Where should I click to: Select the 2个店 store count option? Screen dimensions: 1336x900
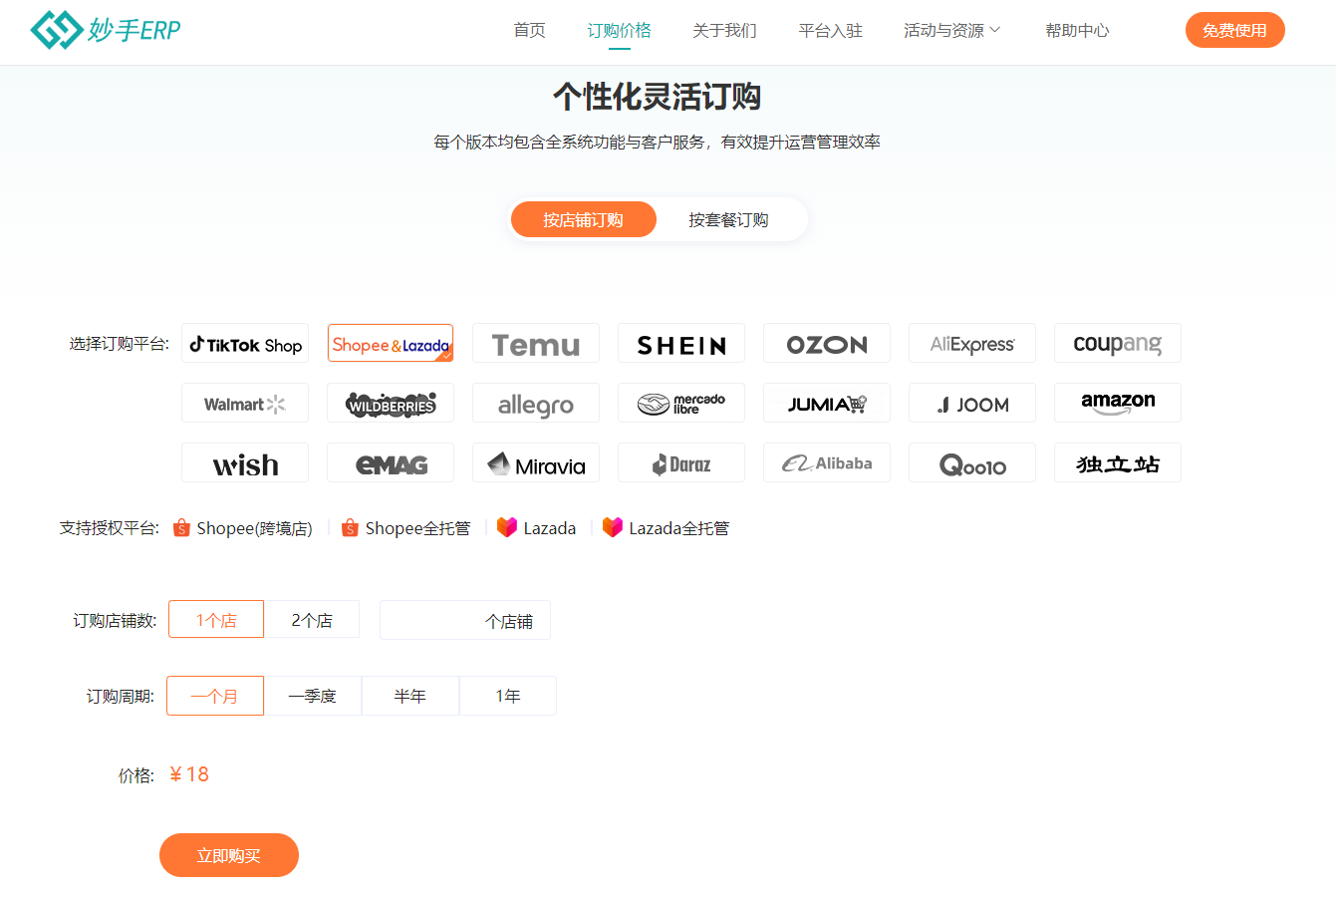(x=312, y=620)
